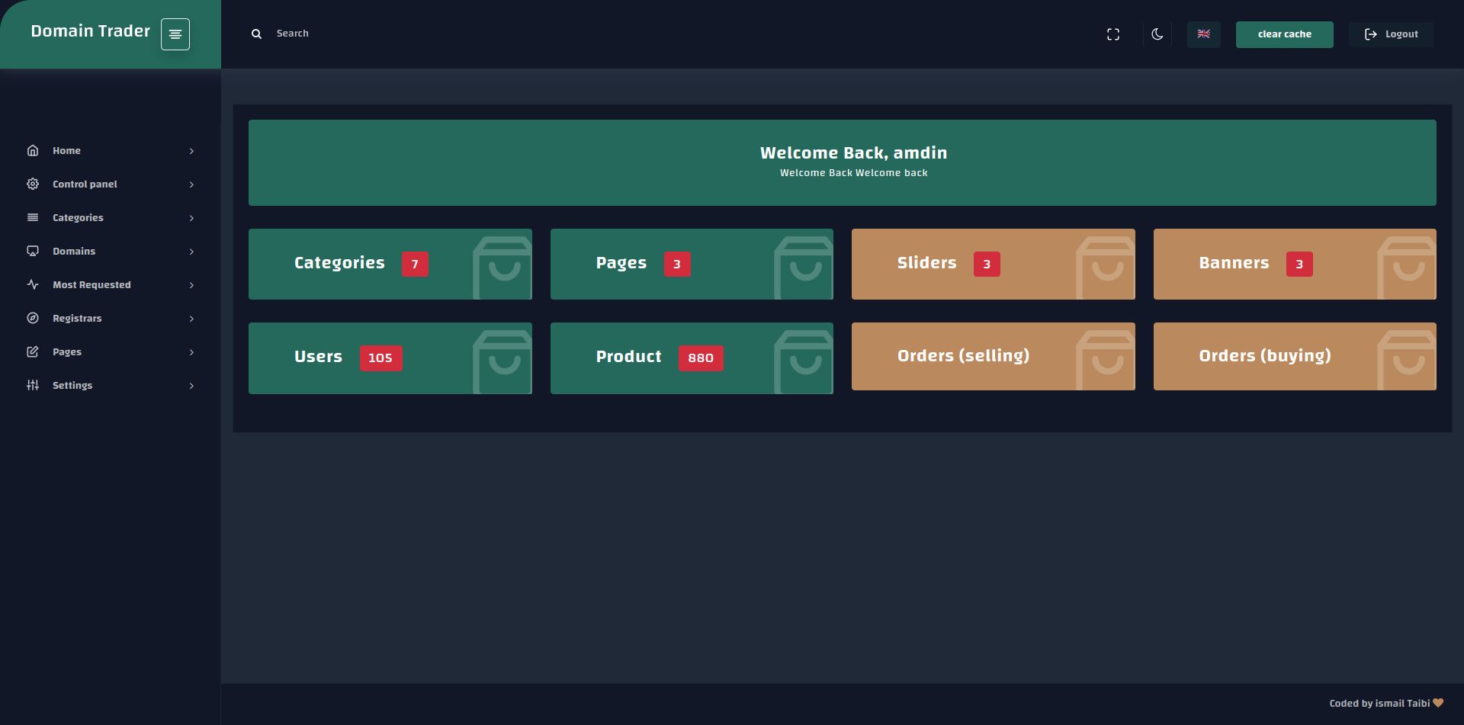Image resolution: width=1464 pixels, height=725 pixels.
Task: Click the Coded by ismail Taibi text
Action: [1379, 704]
